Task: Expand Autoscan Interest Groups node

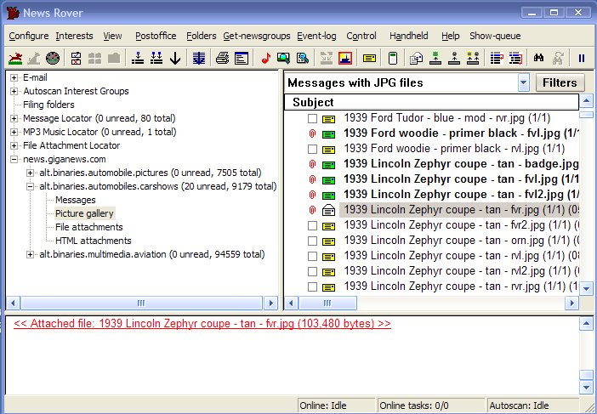Action: click(14, 91)
